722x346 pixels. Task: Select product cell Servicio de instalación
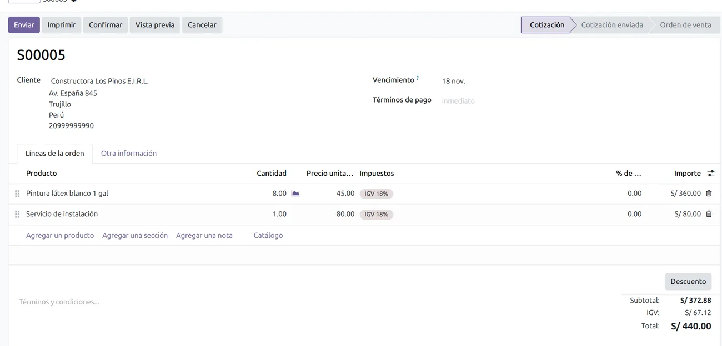[62, 214]
